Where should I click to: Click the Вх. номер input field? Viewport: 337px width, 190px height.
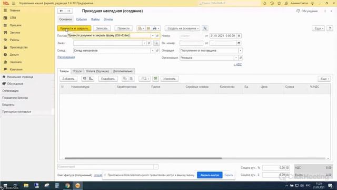click(191, 43)
